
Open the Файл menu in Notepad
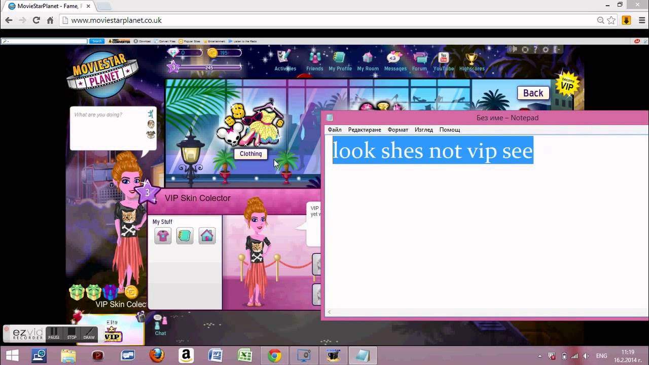tap(335, 130)
